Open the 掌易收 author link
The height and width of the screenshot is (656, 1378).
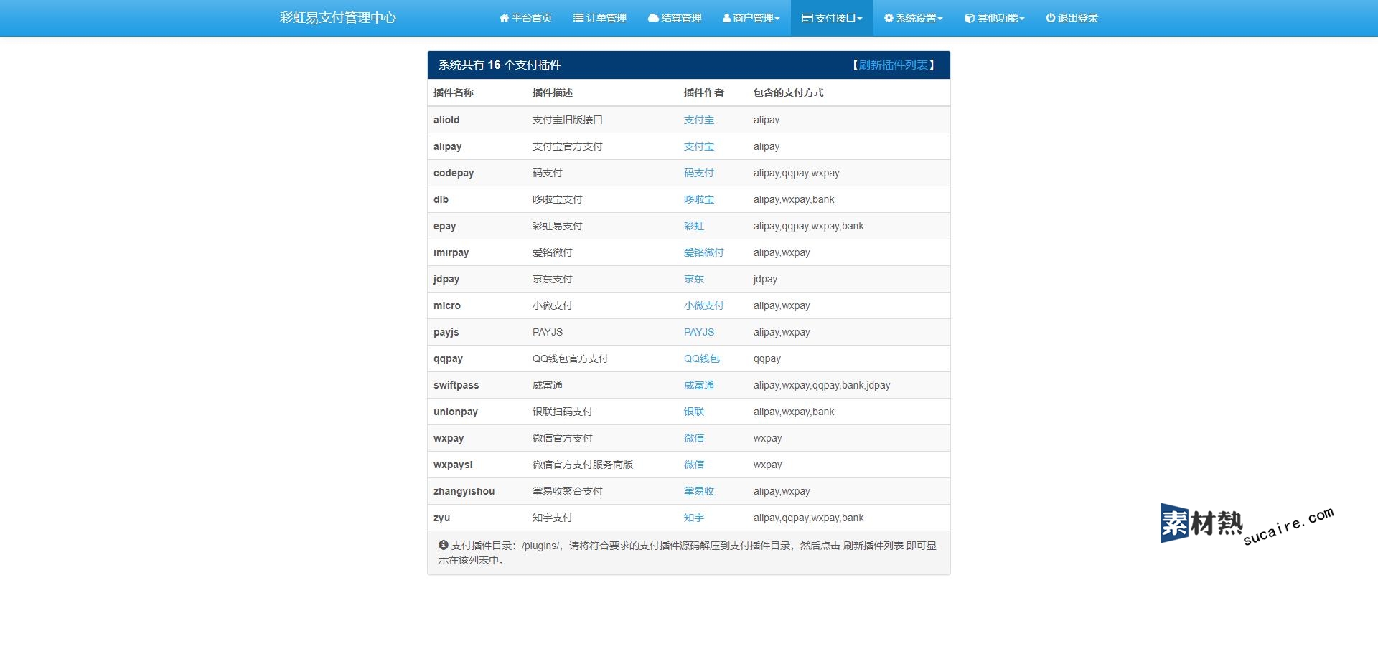click(699, 491)
